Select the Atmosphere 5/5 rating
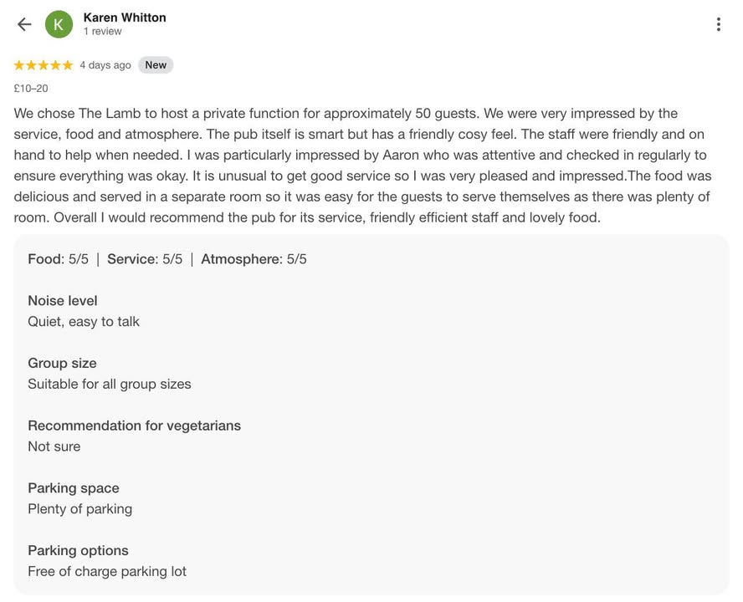743x602 pixels. point(254,259)
